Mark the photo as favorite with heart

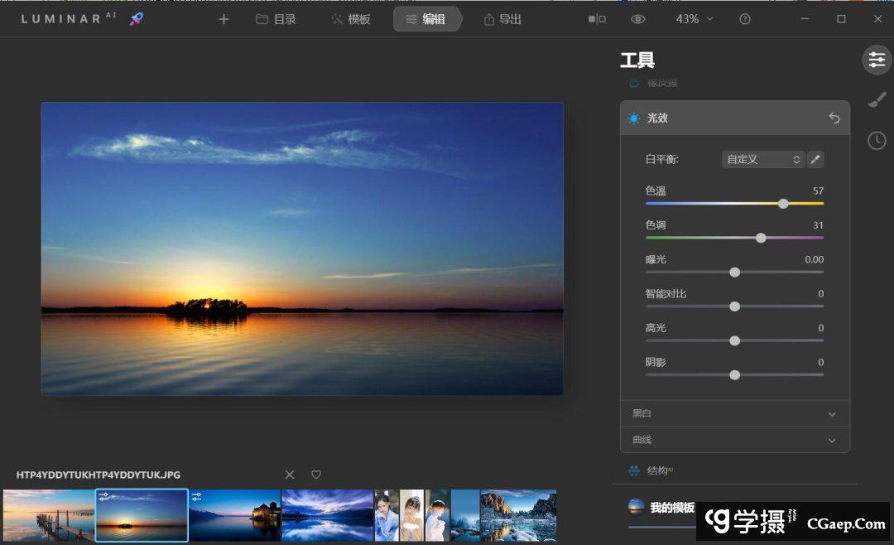pos(316,475)
